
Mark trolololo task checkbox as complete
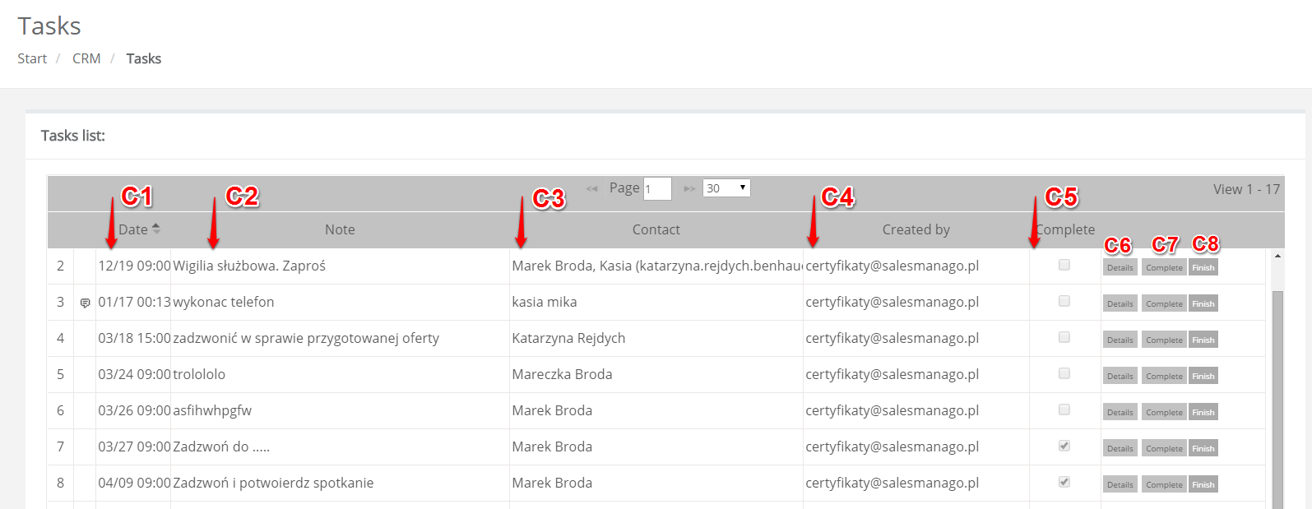pyautogui.click(x=1064, y=373)
